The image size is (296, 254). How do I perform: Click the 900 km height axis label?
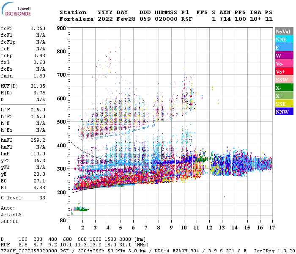point(61,28)
